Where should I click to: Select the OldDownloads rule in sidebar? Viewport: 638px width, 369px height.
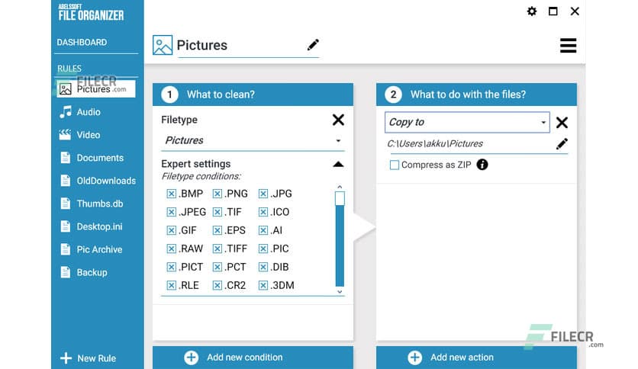pos(106,181)
